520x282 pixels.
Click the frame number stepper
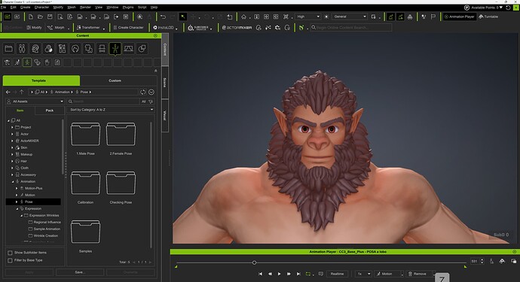click(x=482, y=261)
